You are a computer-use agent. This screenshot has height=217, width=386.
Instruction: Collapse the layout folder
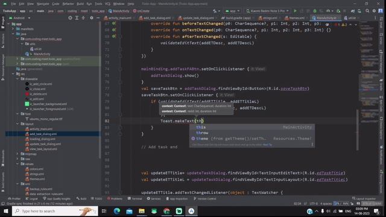(x=17, y=124)
